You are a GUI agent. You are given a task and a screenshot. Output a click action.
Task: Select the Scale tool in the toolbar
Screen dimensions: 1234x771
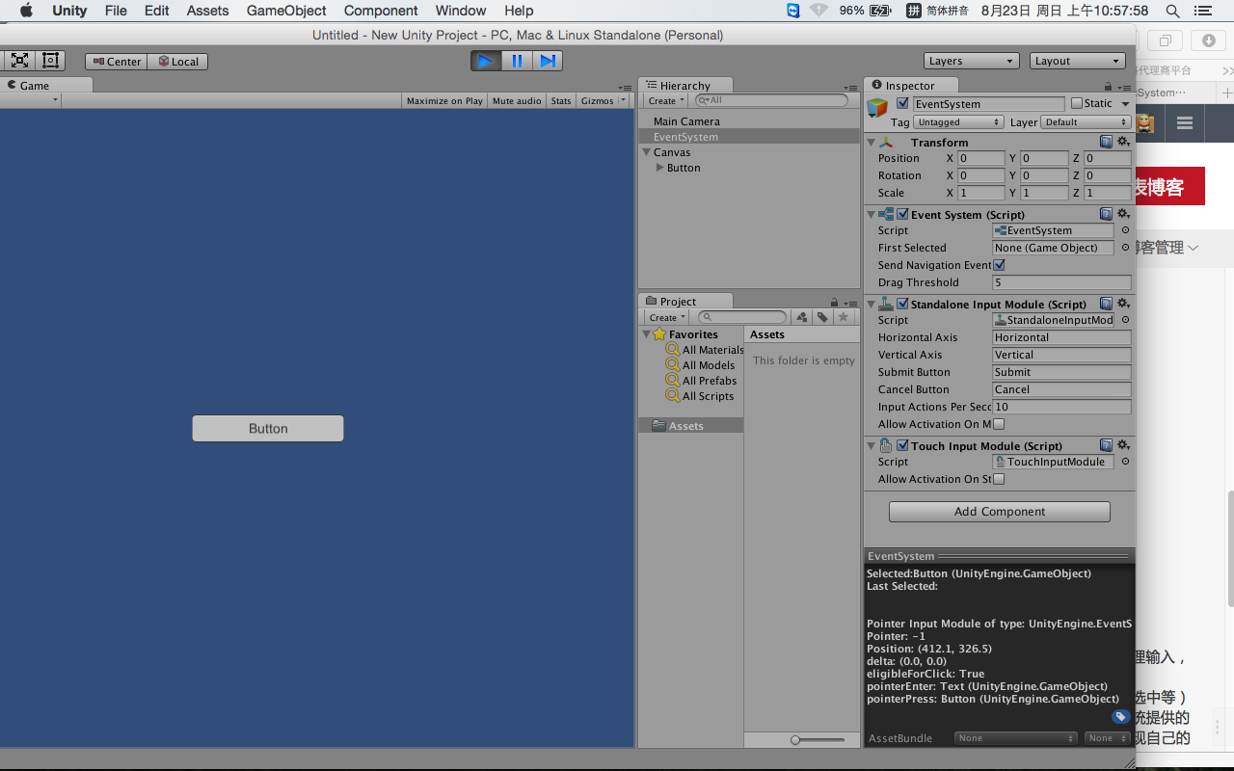click(19, 61)
